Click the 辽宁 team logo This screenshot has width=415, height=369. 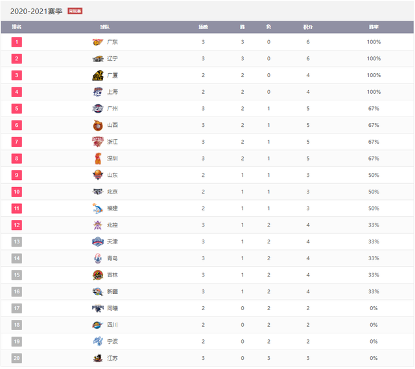pos(98,59)
